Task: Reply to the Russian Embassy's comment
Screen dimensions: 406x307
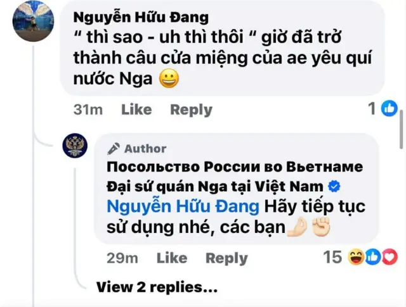Action: [x=226, y=258]
